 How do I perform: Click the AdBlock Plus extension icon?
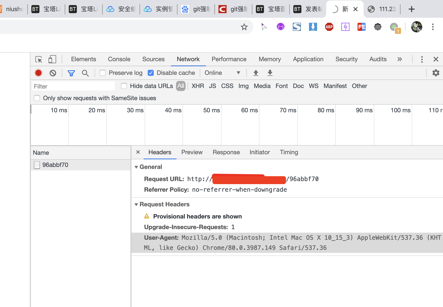pyautogui.click(x=329, y=27)
